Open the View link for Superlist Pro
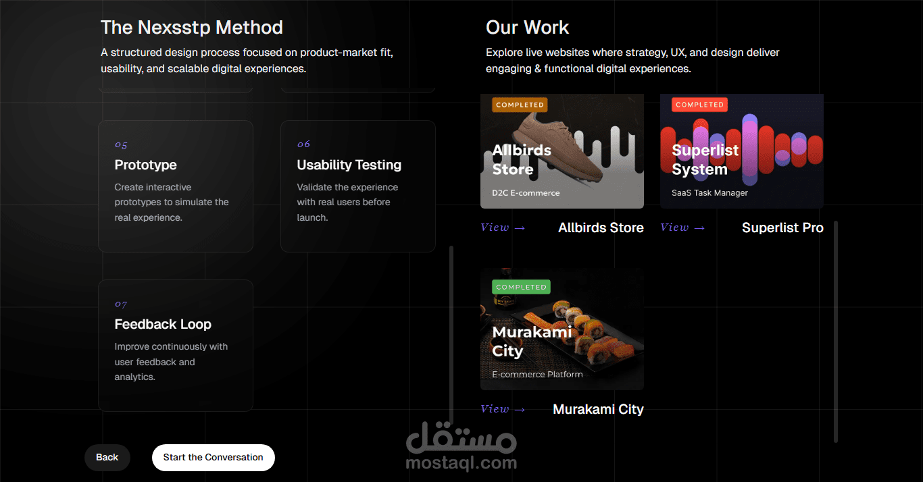The height and width of the screenshot is (482, 923). pos(682,227)
